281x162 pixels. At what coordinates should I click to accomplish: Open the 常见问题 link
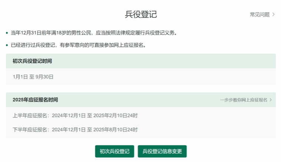click(259, 14)
